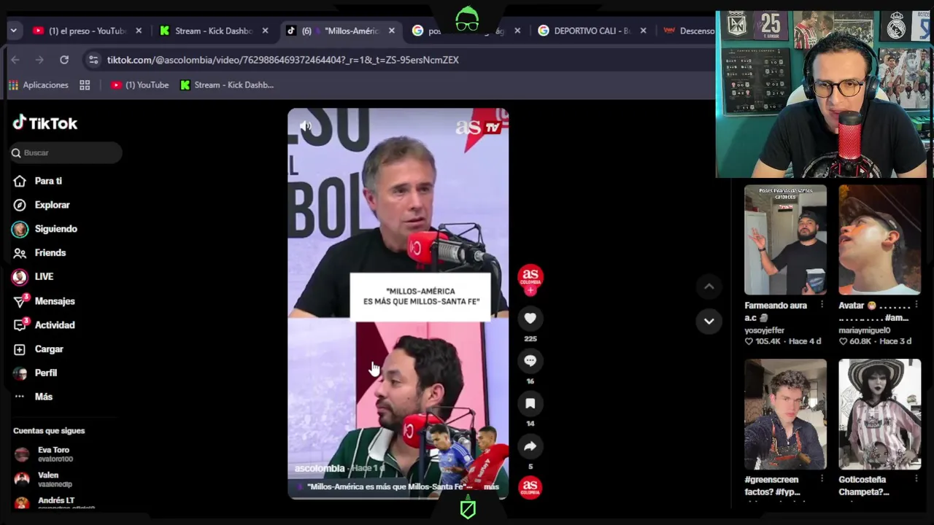The width and height of the screenshot is (934, 525).
Task: Open options for #greenscreen factos video
Action: [822, 479]
